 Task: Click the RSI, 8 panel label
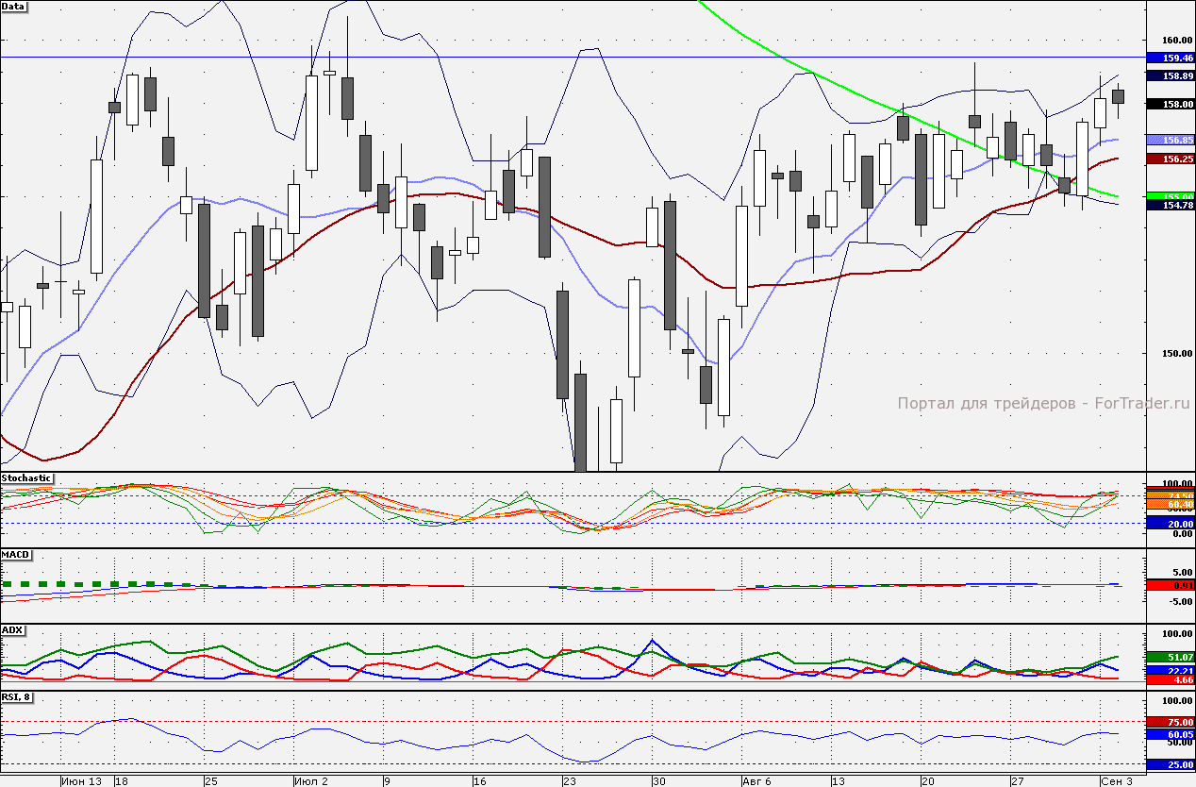click(x=19, y=697)
